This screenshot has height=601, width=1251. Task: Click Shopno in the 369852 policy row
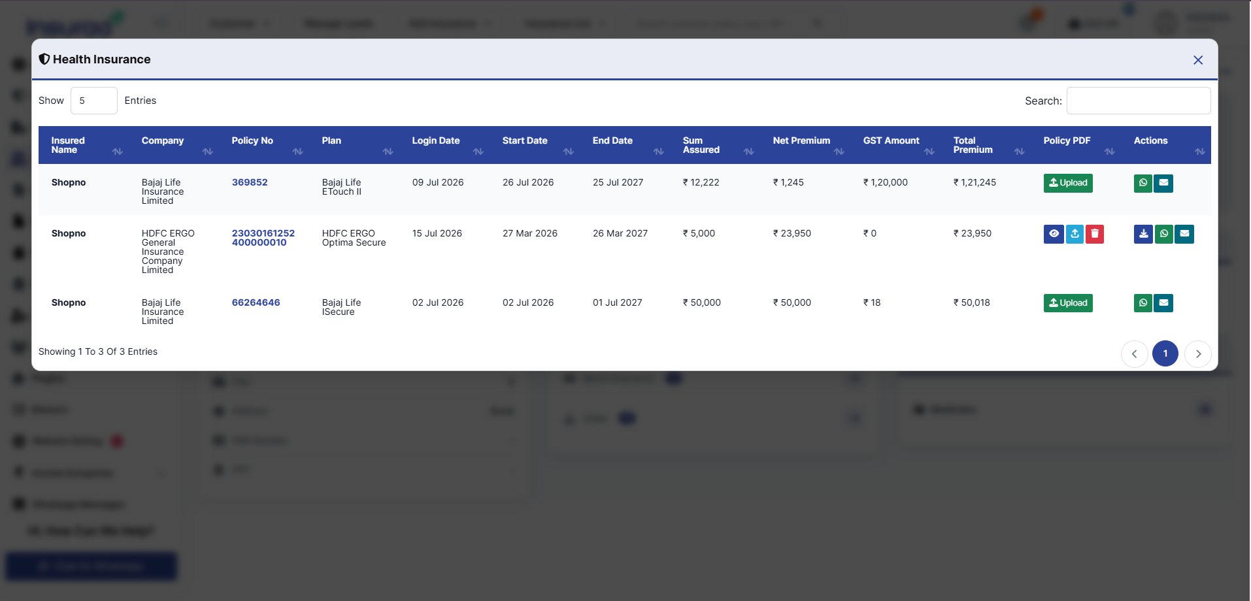point(69,182)
